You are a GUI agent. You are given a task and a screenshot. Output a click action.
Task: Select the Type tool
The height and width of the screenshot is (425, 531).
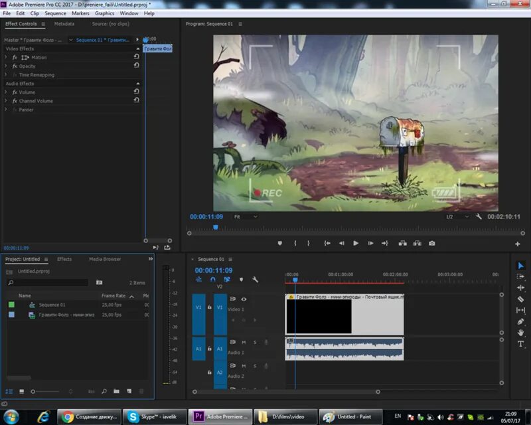(x=520, y=344)
